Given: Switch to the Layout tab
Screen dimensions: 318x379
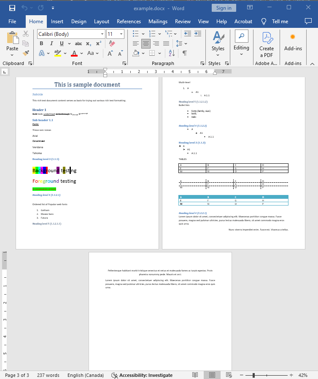Looking at the screenshot, I should coord(101,21).
